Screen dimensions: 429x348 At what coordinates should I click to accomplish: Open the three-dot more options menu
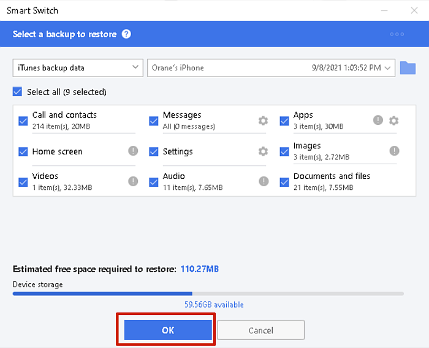tap(397, 34)
